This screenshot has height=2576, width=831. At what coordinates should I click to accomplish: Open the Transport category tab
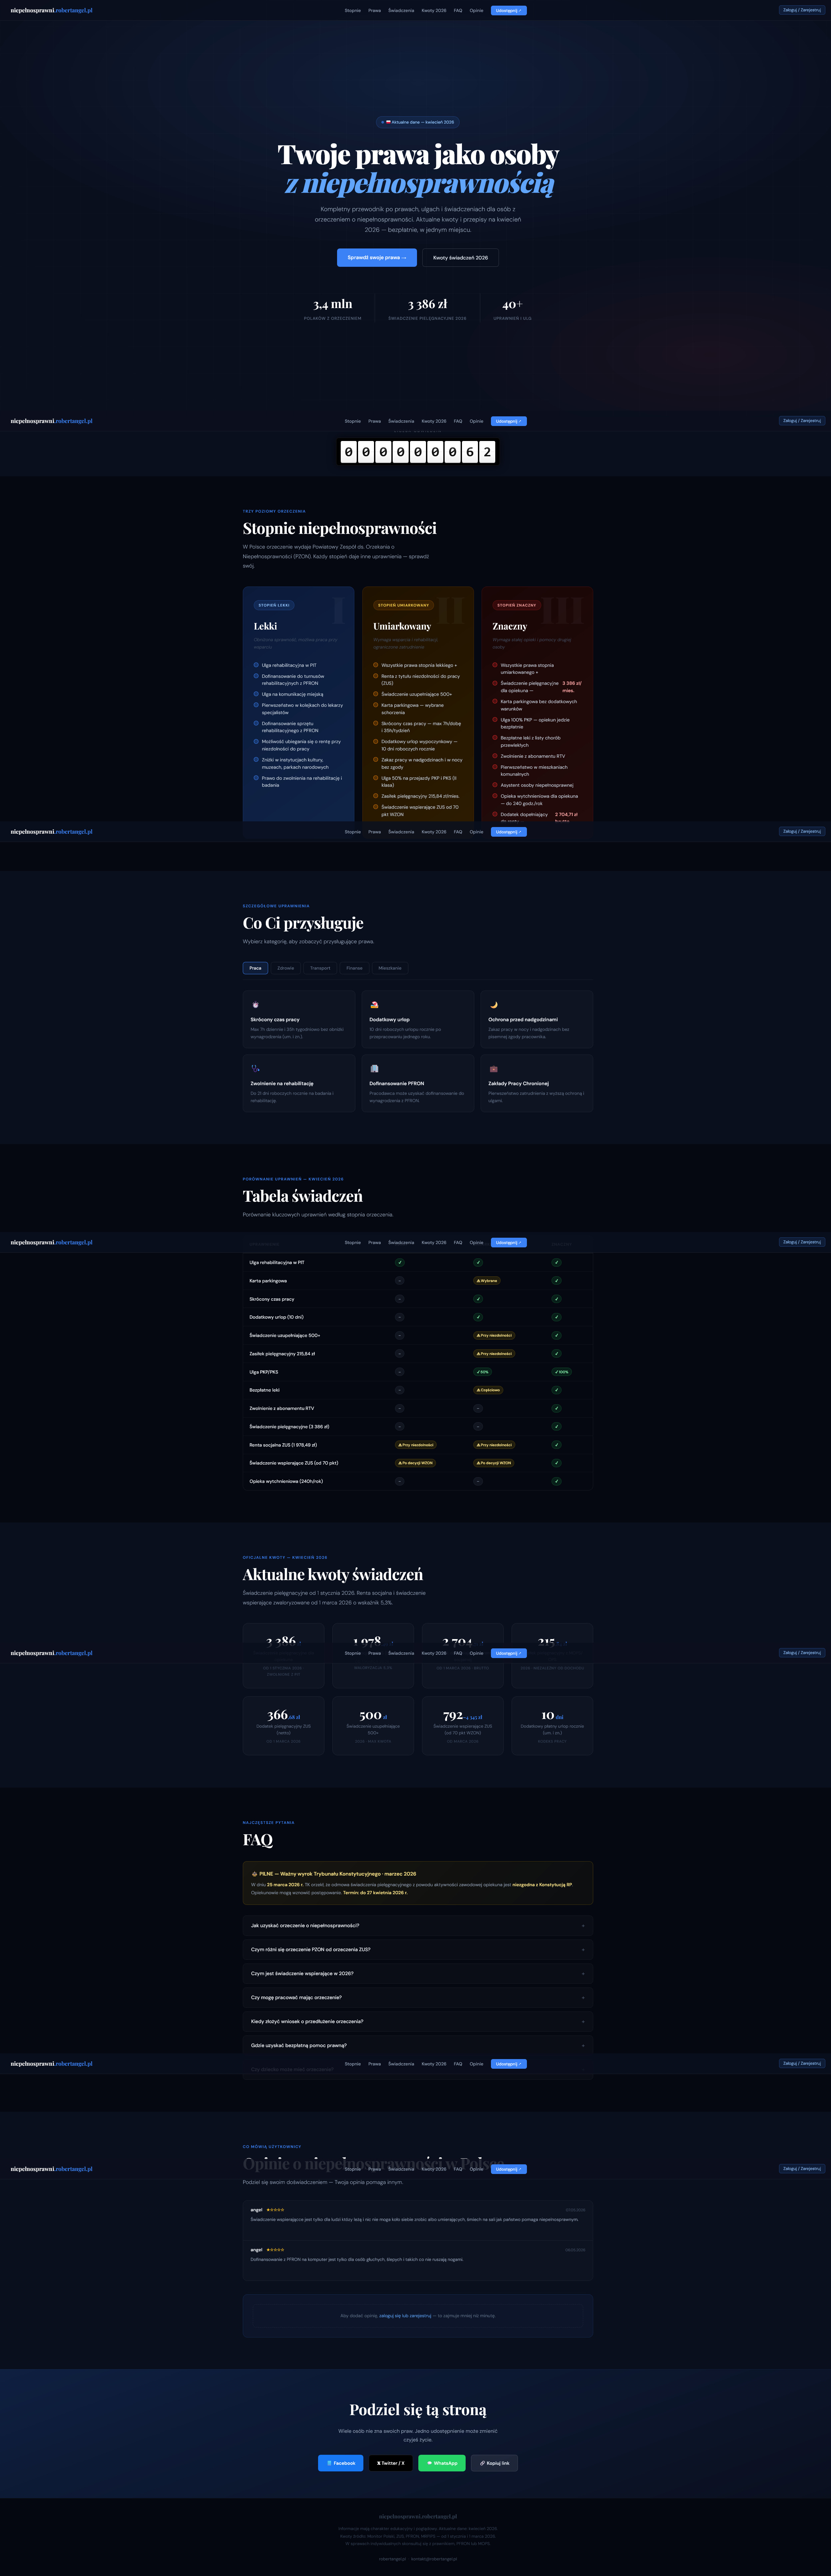pos(320,968)
